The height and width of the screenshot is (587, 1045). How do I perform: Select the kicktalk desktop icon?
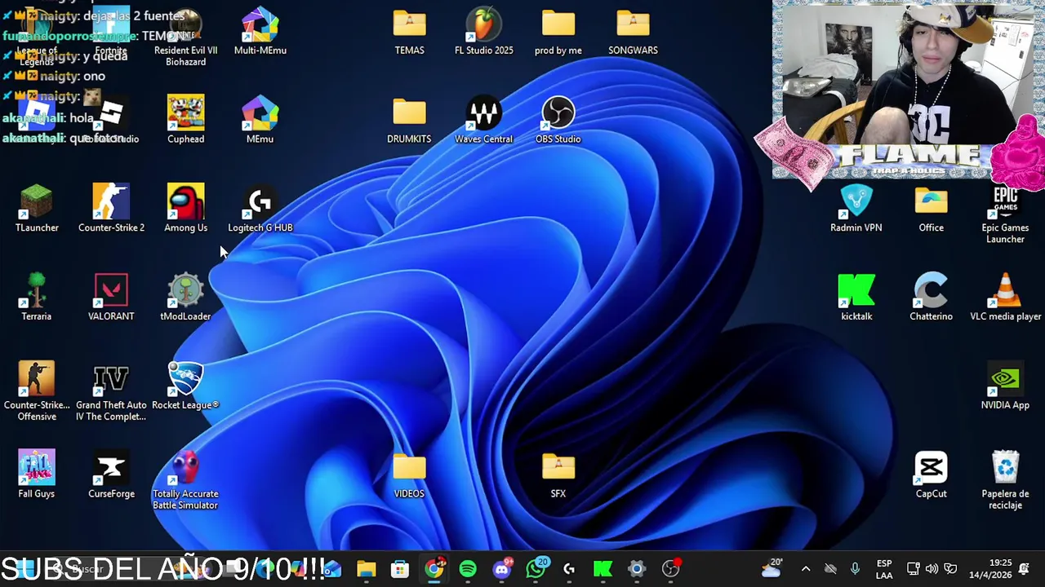click(x=856, y=298)
